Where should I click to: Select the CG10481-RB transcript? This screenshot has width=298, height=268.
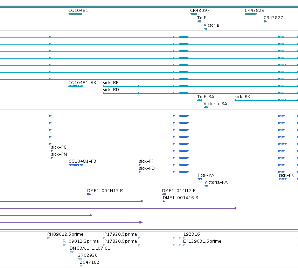tap(76, 86)
